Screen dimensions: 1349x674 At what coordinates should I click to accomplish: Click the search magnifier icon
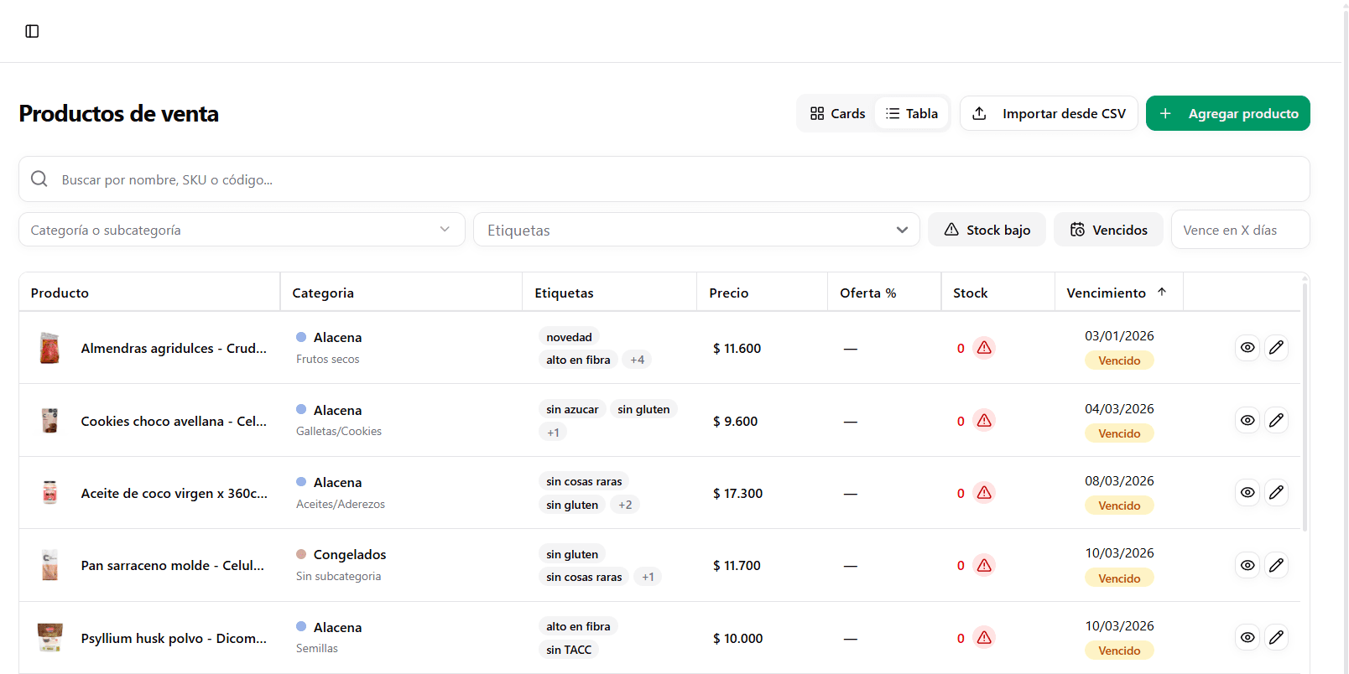(x=39, y=179)
